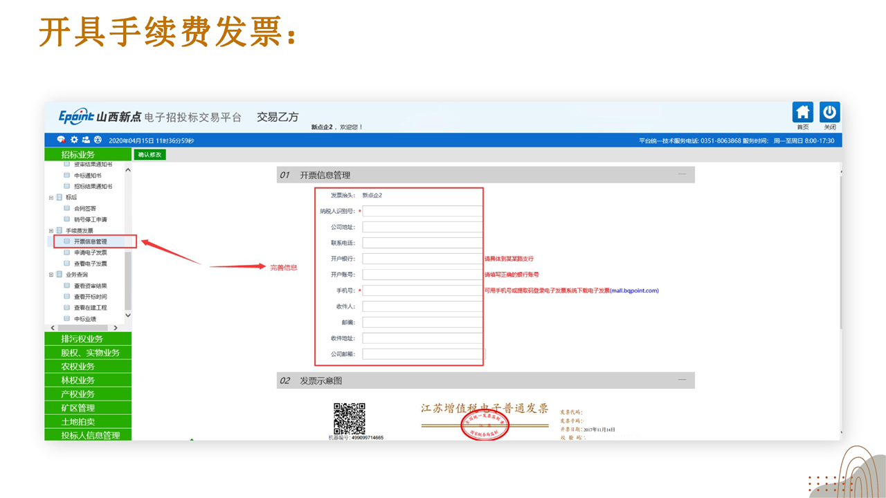Select 申请电子发票 in the sidebar tree
The height and width of the screenshot is (498, 886).
[90, 252]
